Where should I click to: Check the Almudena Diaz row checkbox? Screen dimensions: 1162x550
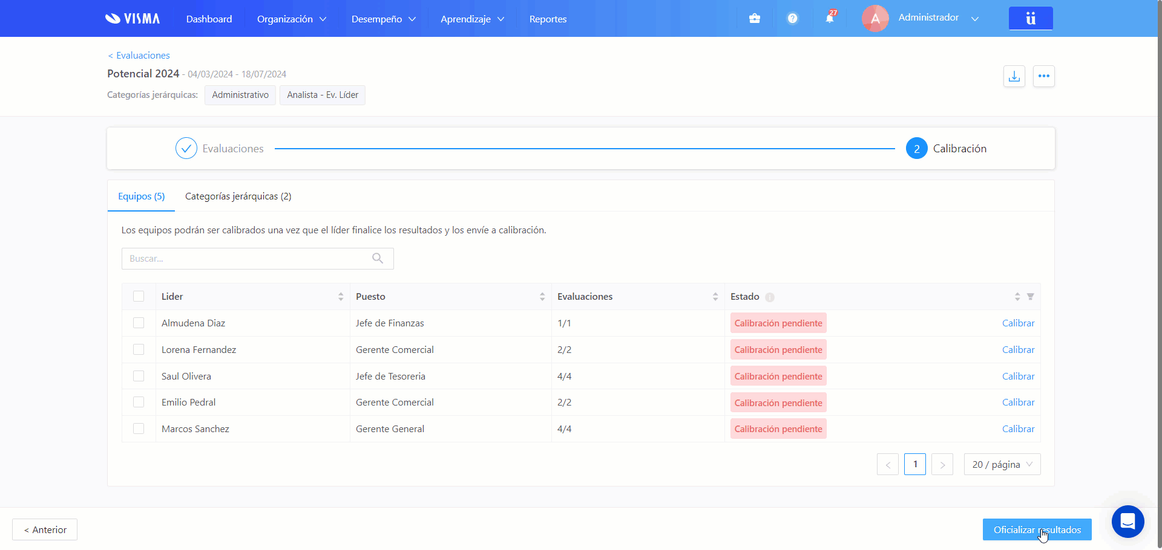click(x=139, y=323)
